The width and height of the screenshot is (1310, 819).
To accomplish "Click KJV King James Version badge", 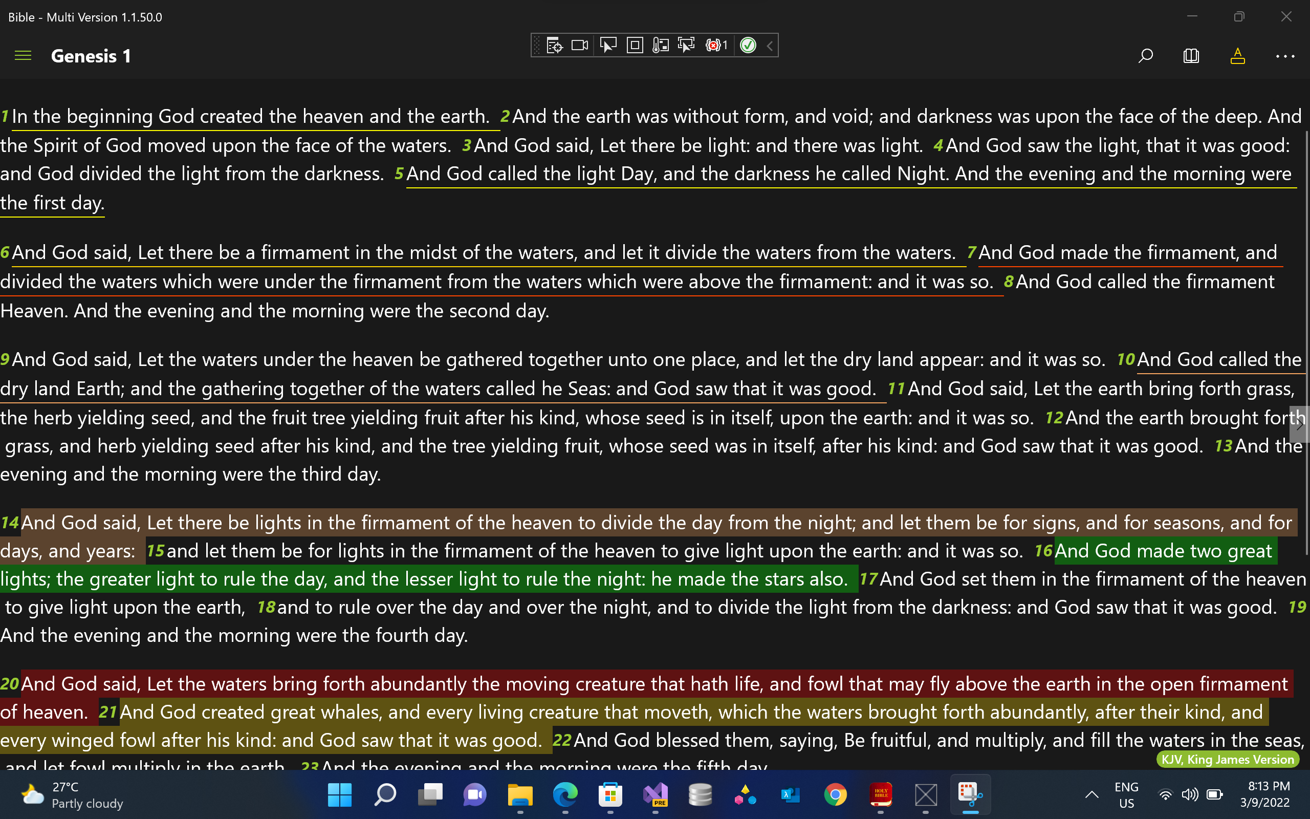I will pos(1228,760).
